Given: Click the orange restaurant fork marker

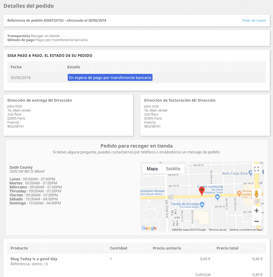Looking at the screenshot, I should (239, 193).
